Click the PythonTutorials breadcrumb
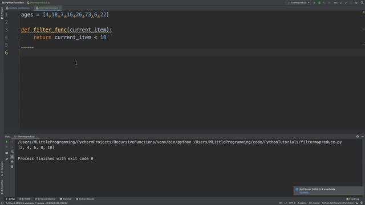Viewport: 365px width, 205px height. pos(13,2)
